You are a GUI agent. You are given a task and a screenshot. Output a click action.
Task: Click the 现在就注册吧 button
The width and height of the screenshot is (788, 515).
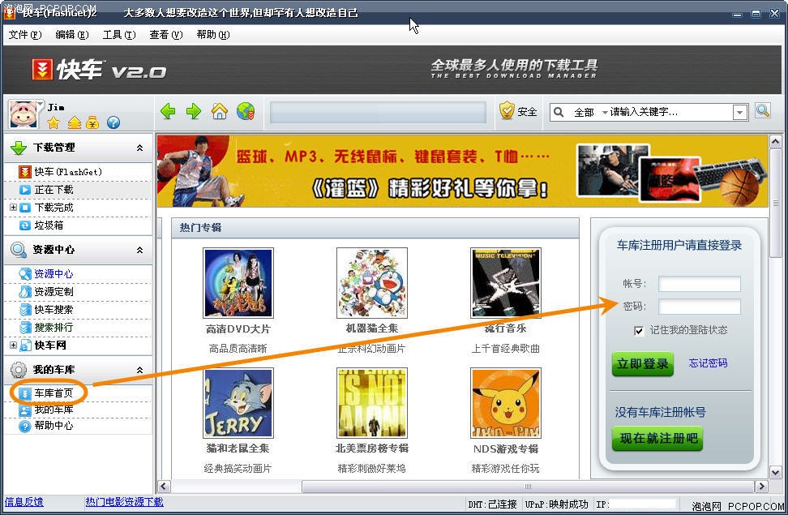657,438
